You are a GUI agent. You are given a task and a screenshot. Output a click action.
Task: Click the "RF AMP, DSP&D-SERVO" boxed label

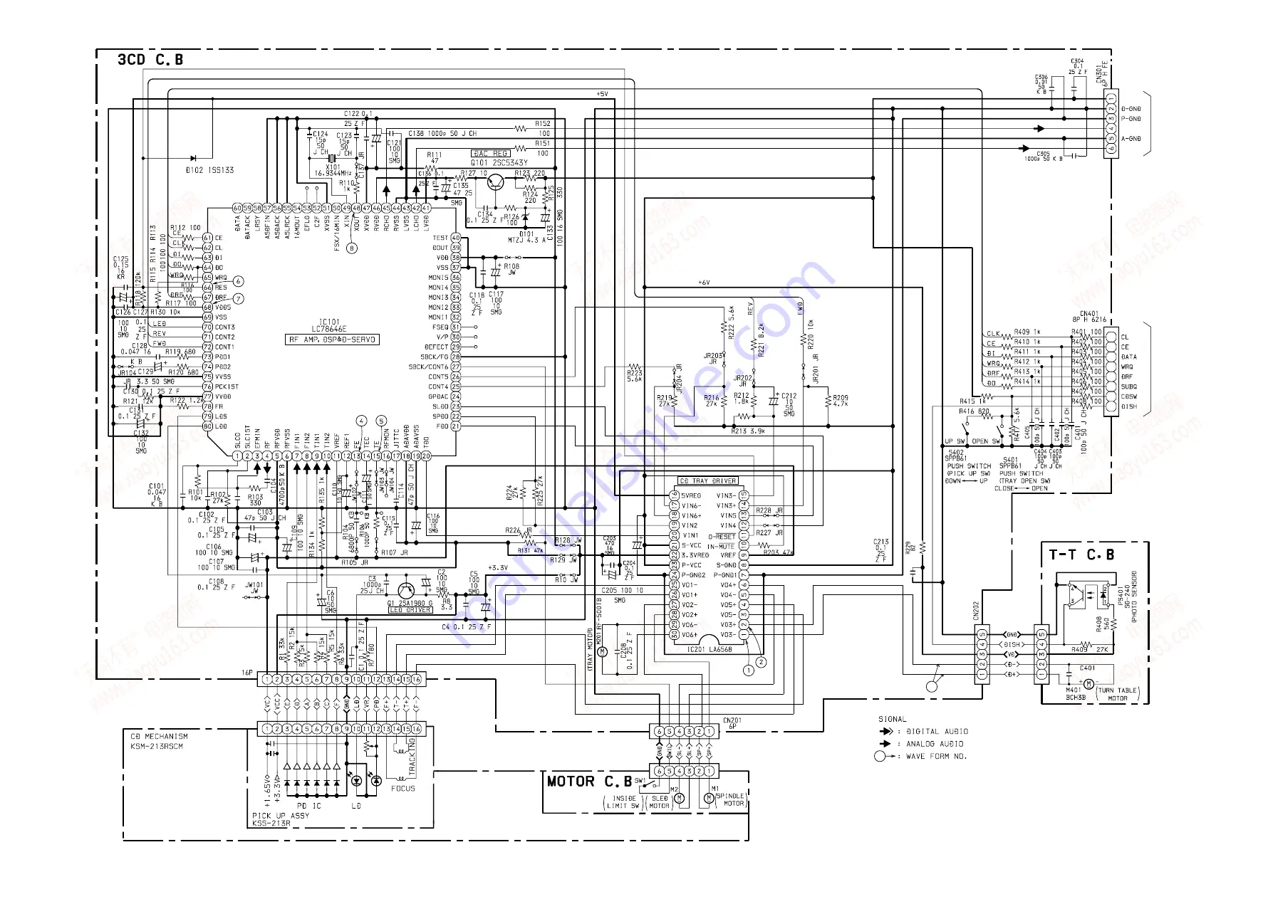pyautogui.click(x=332, y=340)
